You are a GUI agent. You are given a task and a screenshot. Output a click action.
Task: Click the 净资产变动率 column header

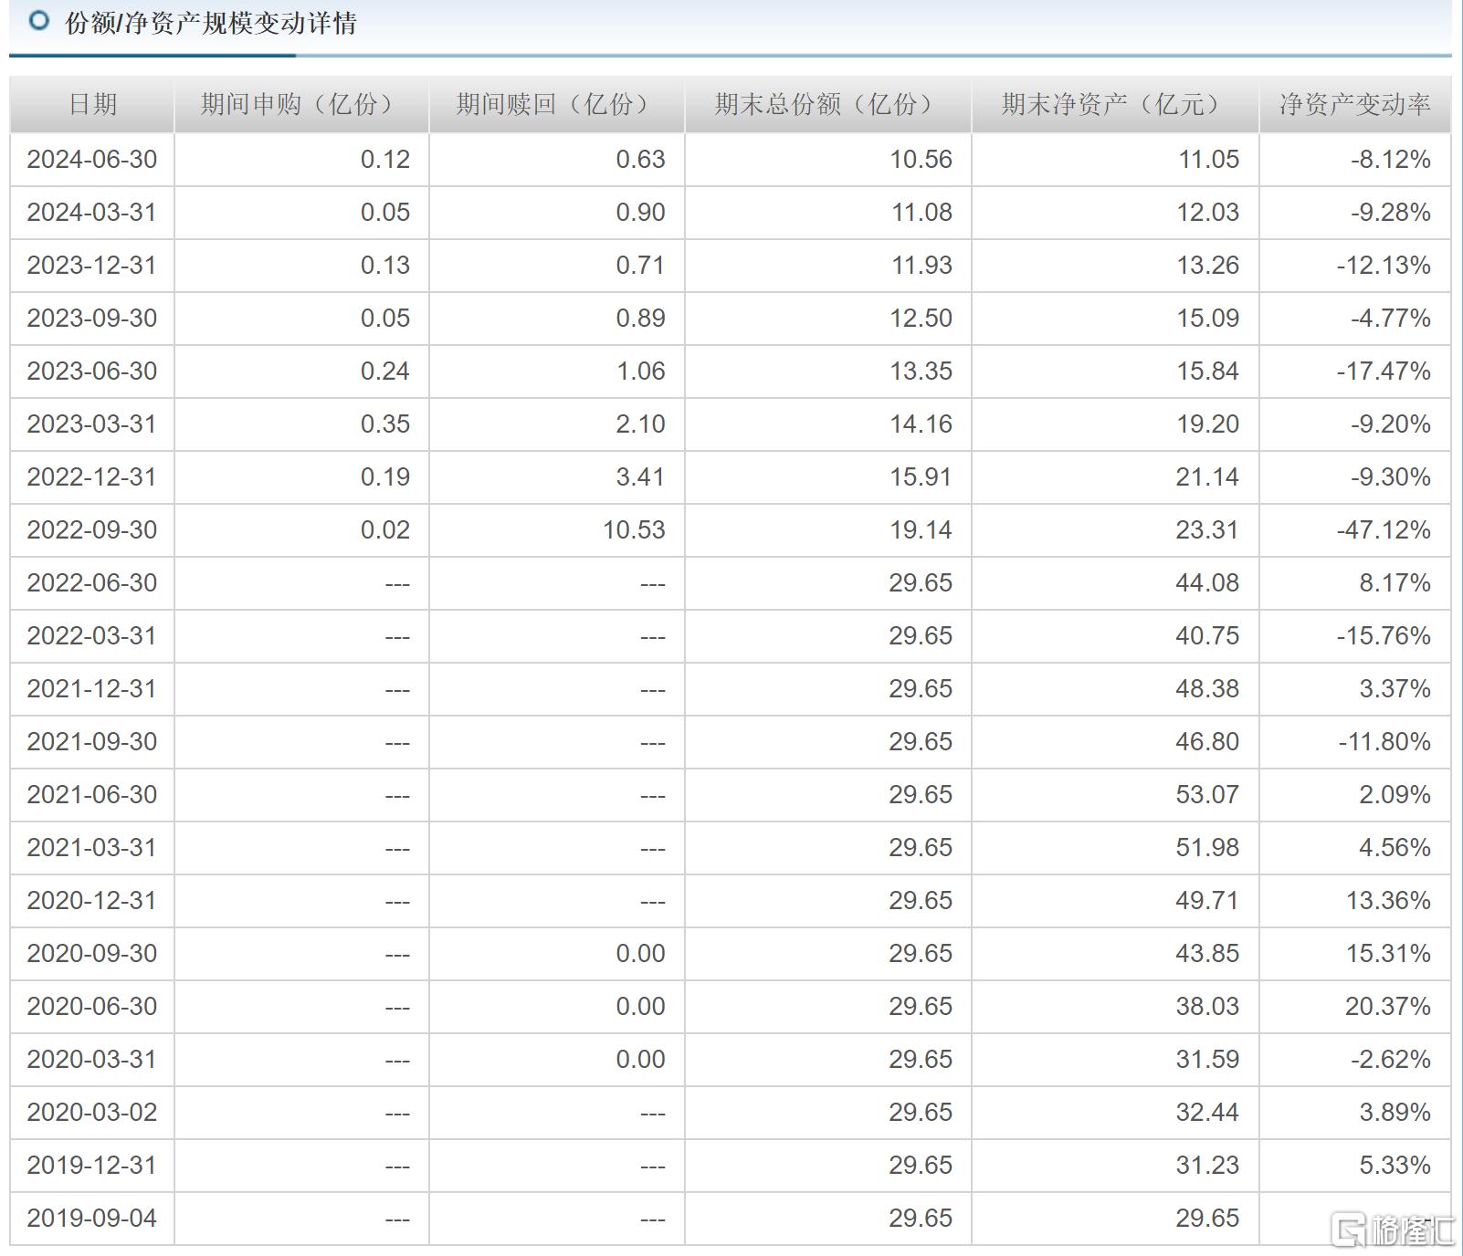pos(1354,104)
